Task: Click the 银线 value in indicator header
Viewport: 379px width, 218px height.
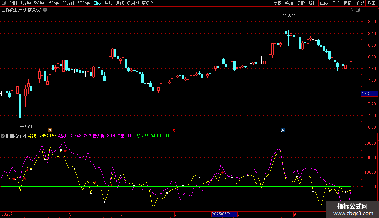Action: (x=72, y=136)
